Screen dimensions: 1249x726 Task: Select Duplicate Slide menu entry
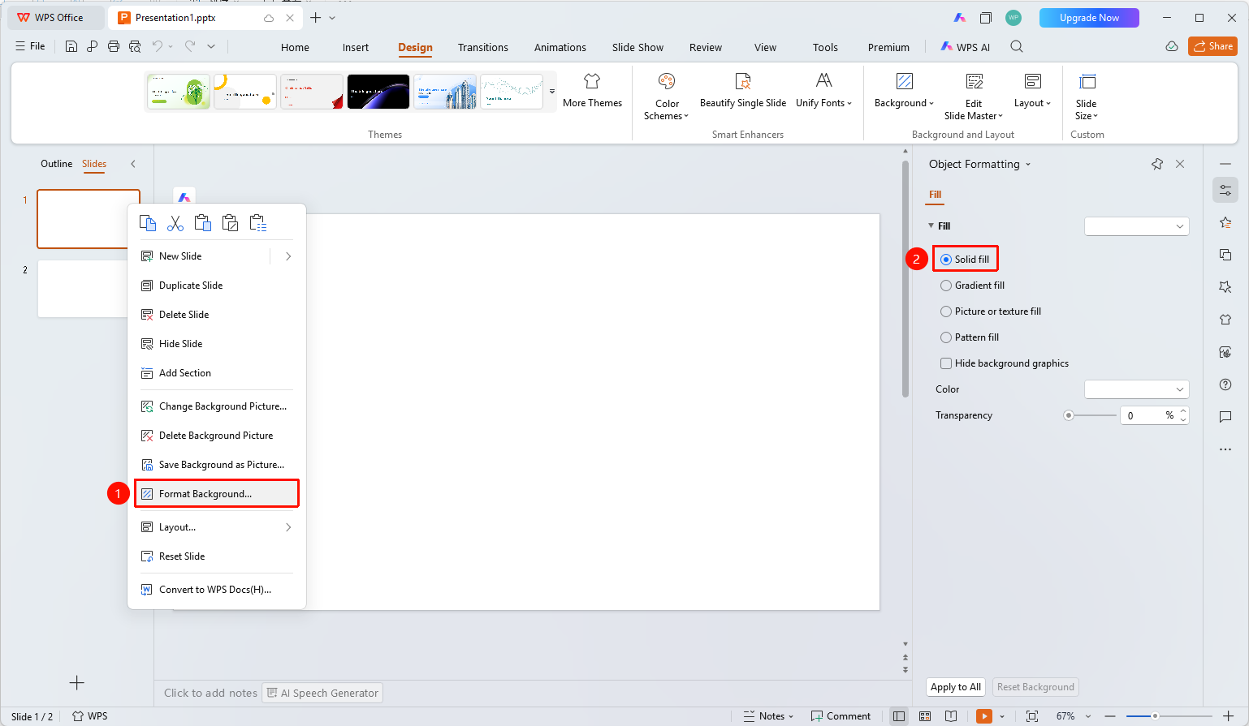(217, 286)
